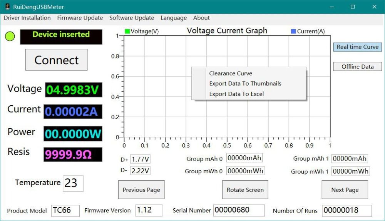This screenshot has width=385, height=221.
Task: Choose Export Data To Thumbnails
Action: 245,83
